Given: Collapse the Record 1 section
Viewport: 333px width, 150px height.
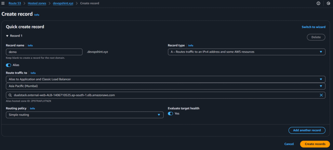Looking at the screenshot, I should click(7, 36).
